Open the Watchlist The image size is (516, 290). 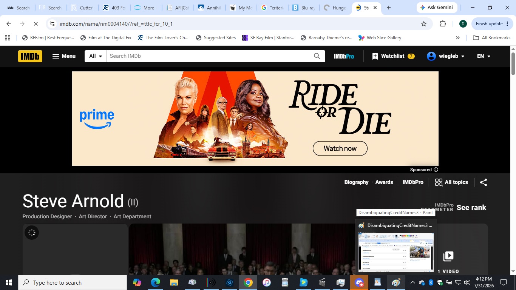pos(393,56)
